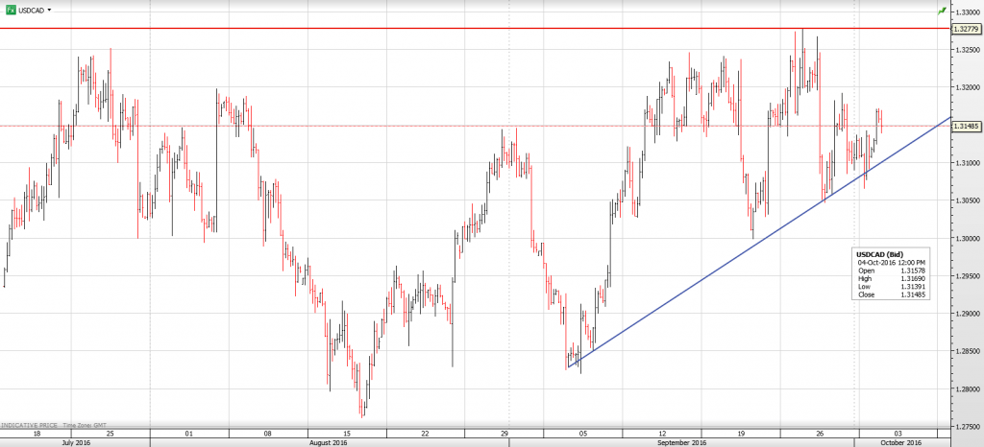Click the Open value 1.31578 in data box
This screenshot has height=447, width=984.
(911, 271)
